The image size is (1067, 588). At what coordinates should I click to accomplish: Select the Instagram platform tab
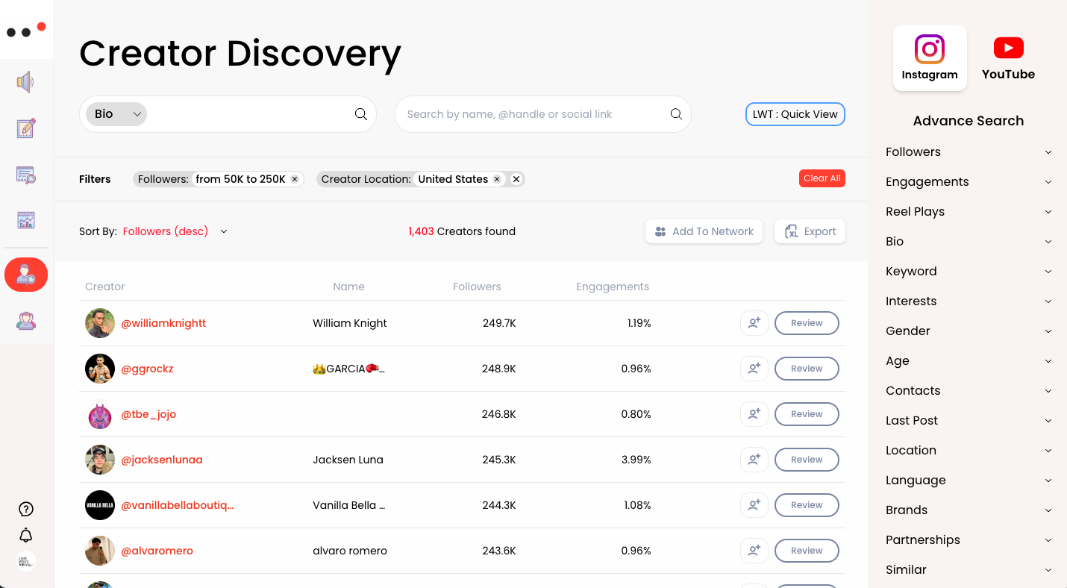point(930,58)
